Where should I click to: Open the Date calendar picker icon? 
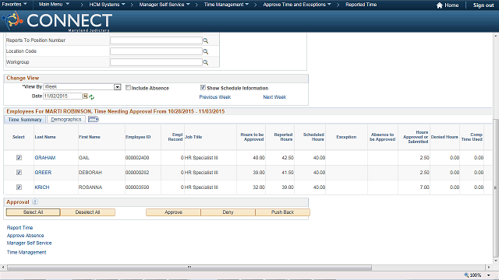click(85, 96)
